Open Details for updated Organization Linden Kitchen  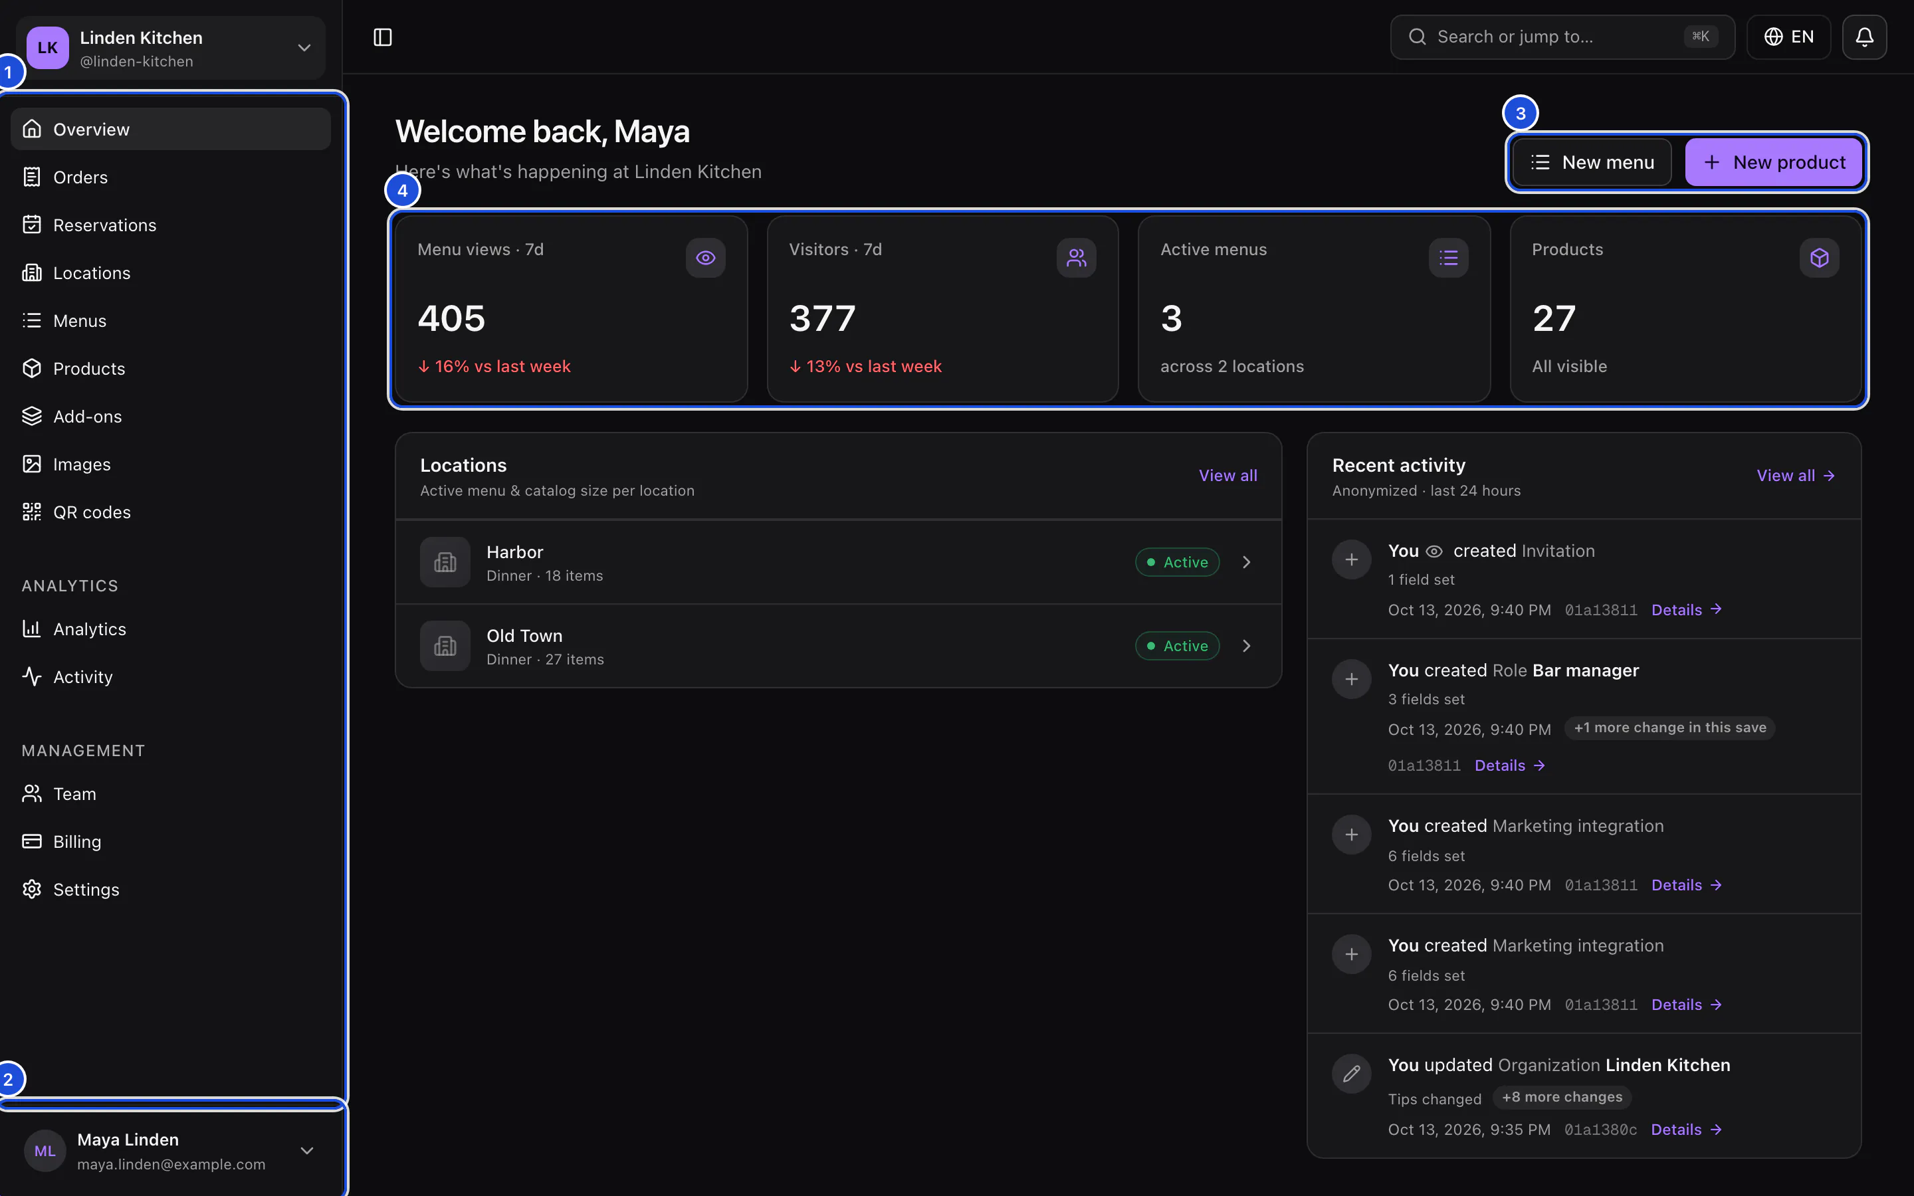[x=1686, y=1130]
